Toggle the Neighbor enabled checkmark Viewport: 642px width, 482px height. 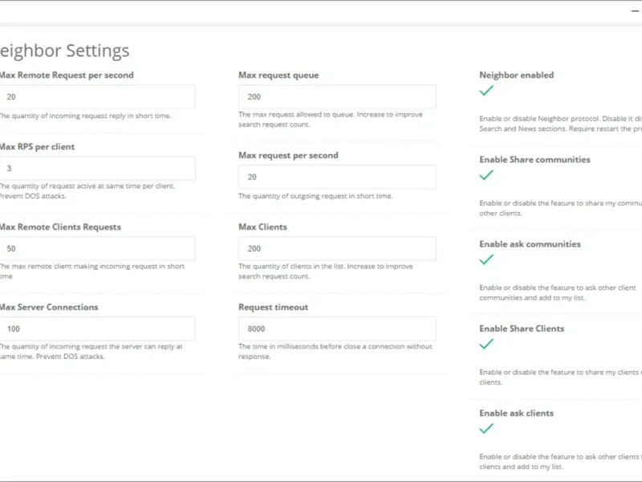pyautogui.click(x=486, y=91)
